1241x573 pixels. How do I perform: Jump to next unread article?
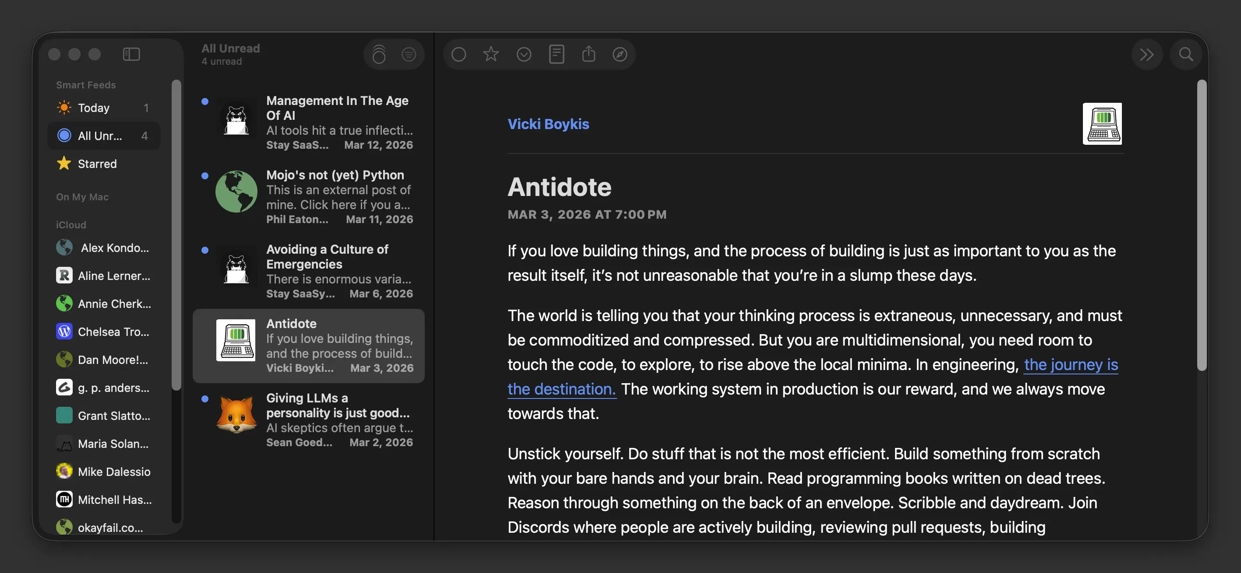[525, 54]
